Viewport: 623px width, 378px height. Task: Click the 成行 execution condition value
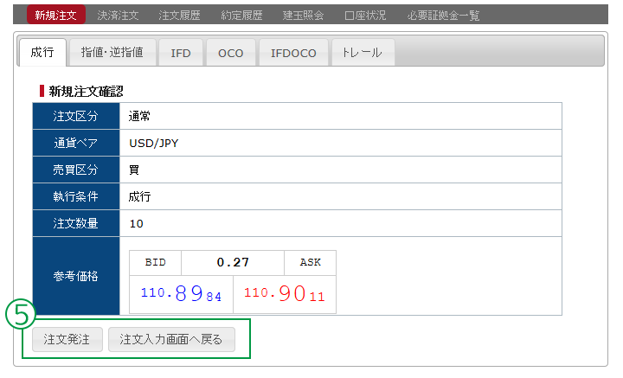[x=139, y=196]
